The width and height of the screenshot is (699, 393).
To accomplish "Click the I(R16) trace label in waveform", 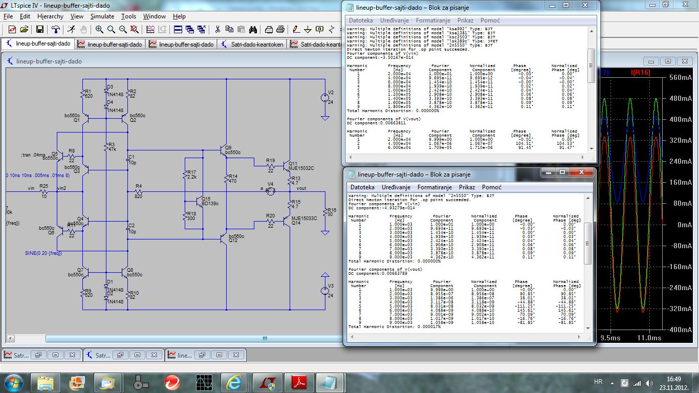I will [641, 73].
